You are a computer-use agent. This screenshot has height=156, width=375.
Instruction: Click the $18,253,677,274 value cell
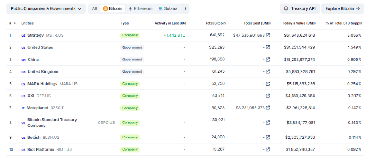pos(300,59)
